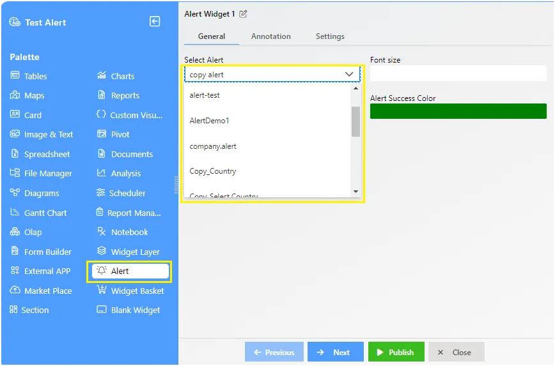The width and height of the screenshot is (555, 366).
Task: Click the Test Alert dashboard title
Action: click(45, 22)
